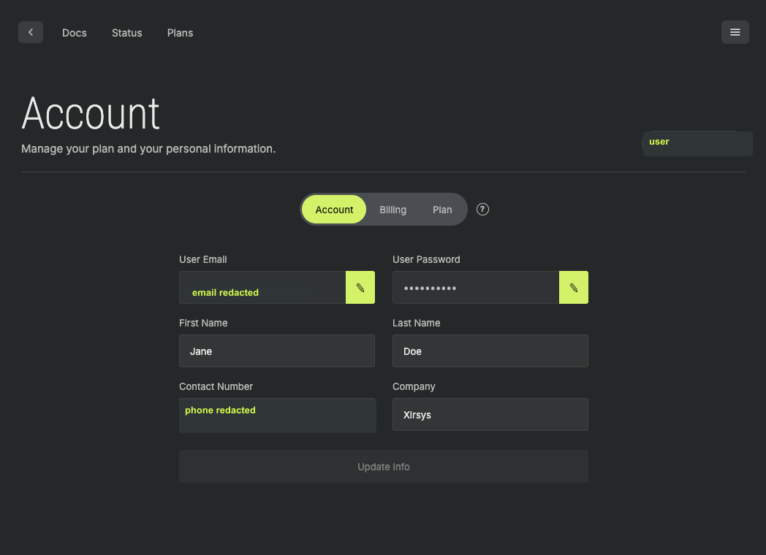Click the "User Email" label
This screenshot has width=766, height=555.
point(202,260)
